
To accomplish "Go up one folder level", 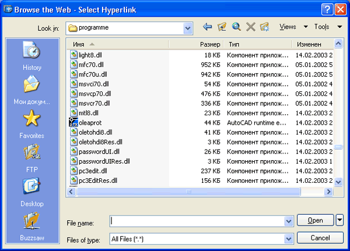I will click(x=222, y=27).
